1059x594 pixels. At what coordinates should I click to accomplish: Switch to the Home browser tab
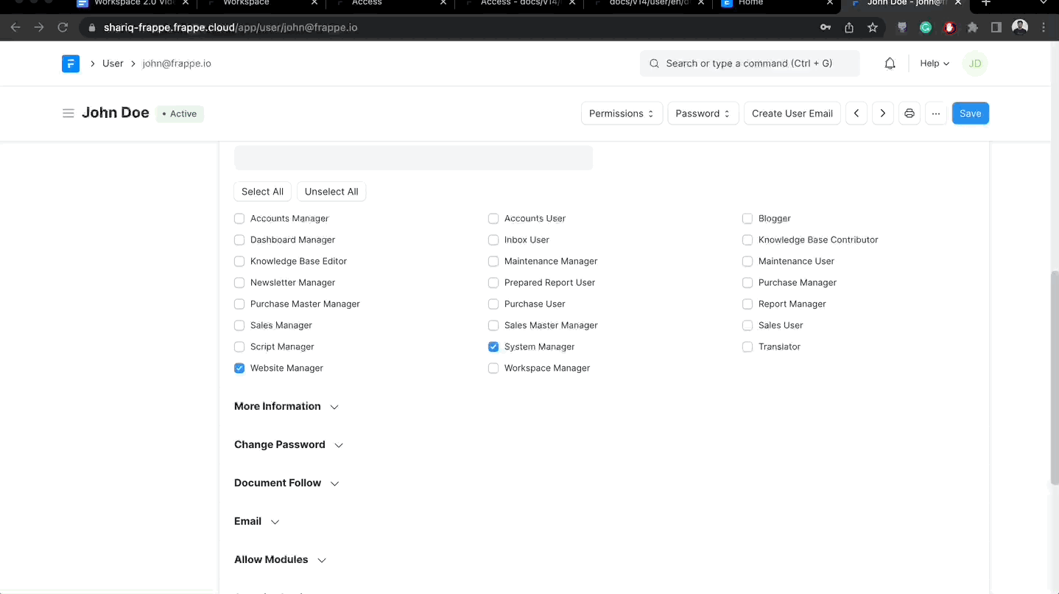point(777,4)
